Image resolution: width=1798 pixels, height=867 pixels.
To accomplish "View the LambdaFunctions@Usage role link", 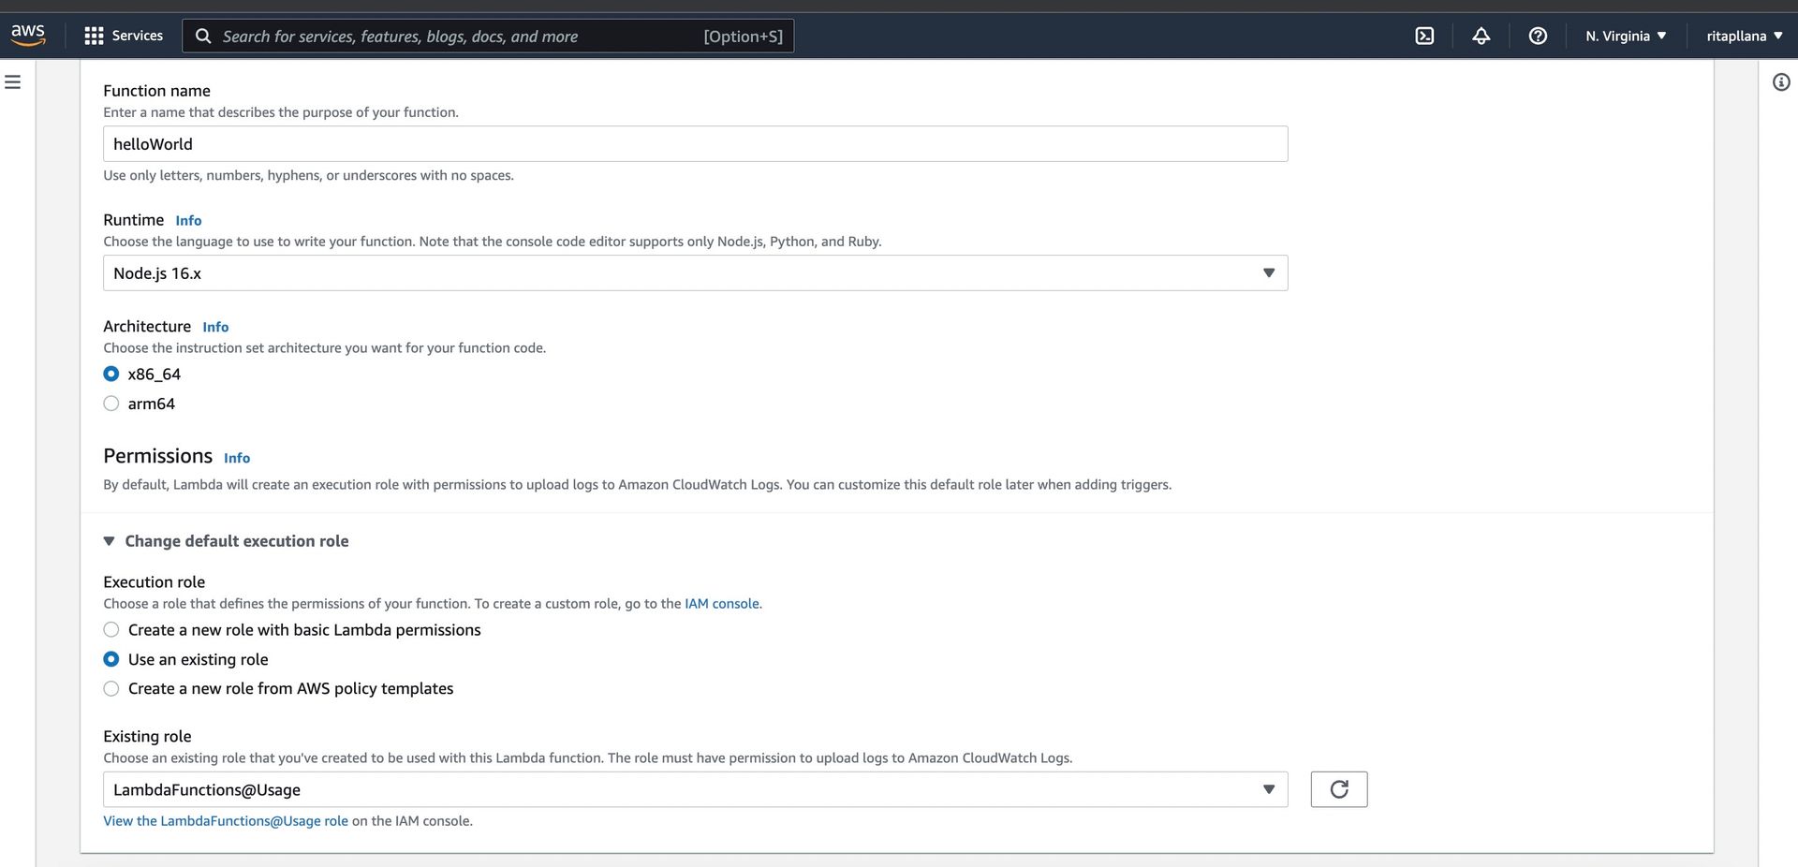I will point(226,821).
